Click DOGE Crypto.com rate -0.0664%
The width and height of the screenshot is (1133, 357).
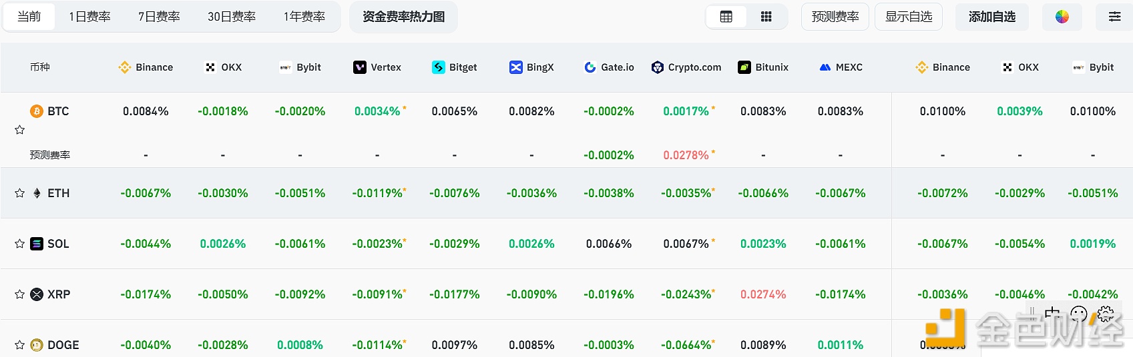click(687, 345)
